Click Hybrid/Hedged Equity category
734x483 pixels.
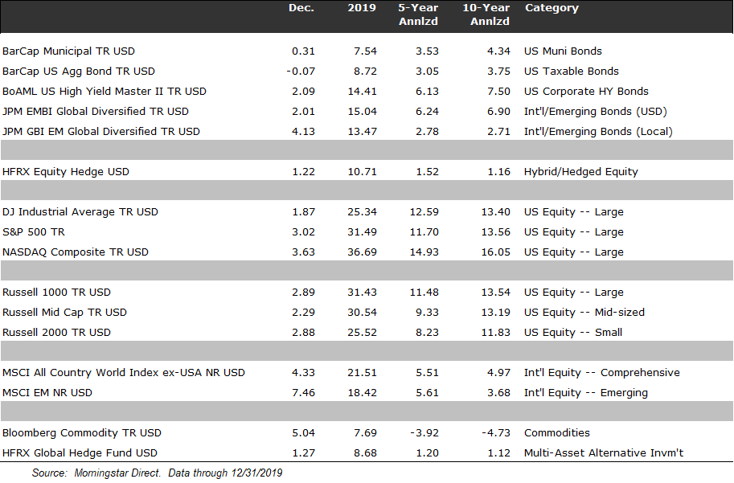coord(581,172)
